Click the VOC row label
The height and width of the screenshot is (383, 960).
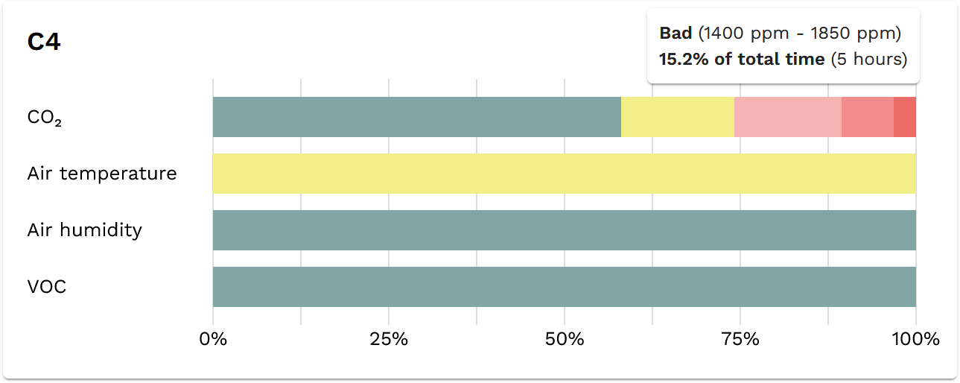[47, 286]
